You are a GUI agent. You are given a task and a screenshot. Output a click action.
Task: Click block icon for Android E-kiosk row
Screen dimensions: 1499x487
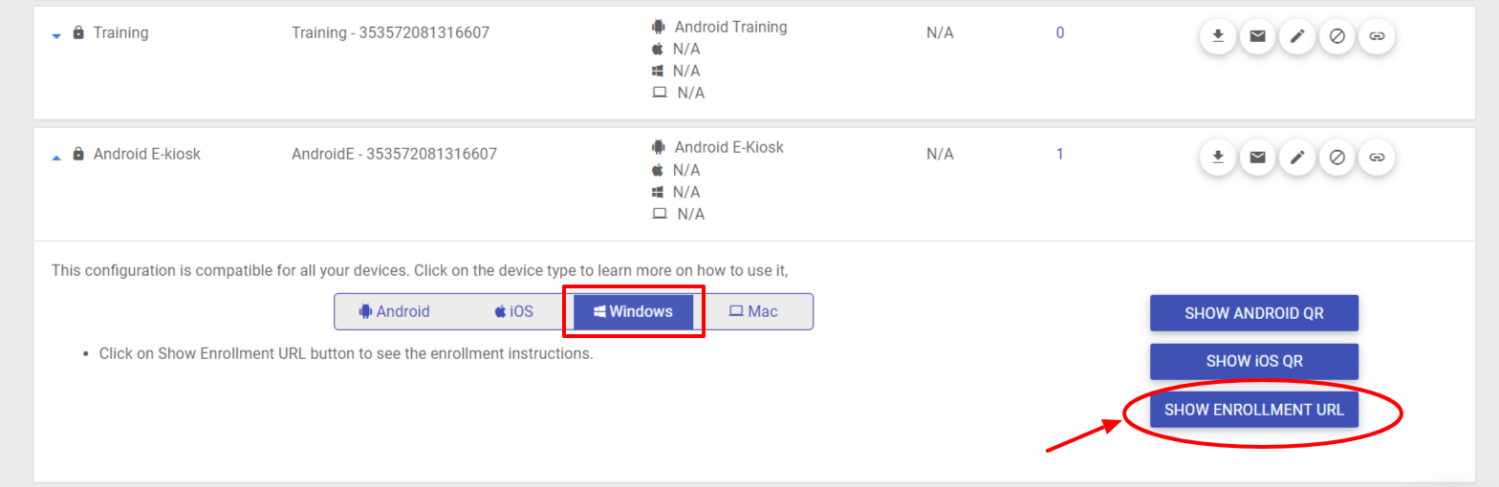click(1337, 157)
